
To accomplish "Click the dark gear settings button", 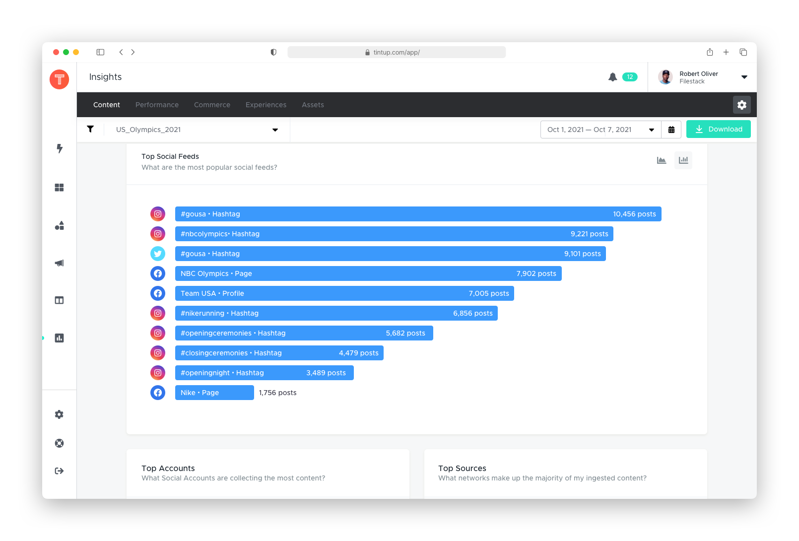I will (x=742, y=105).
